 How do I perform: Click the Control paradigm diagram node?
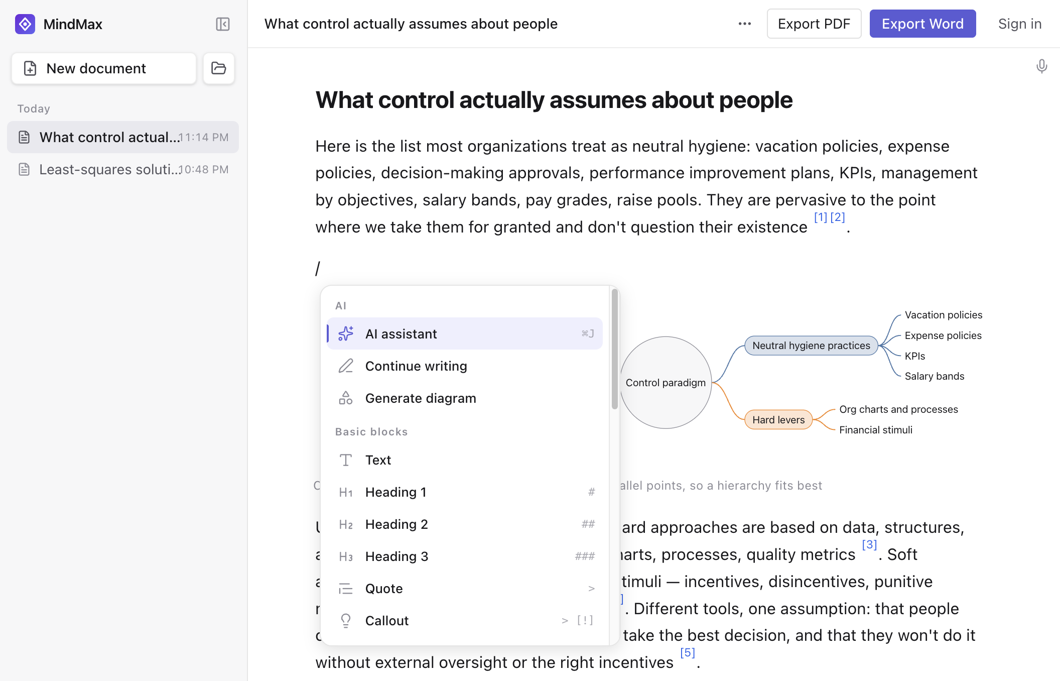click(x=666, y=382)
